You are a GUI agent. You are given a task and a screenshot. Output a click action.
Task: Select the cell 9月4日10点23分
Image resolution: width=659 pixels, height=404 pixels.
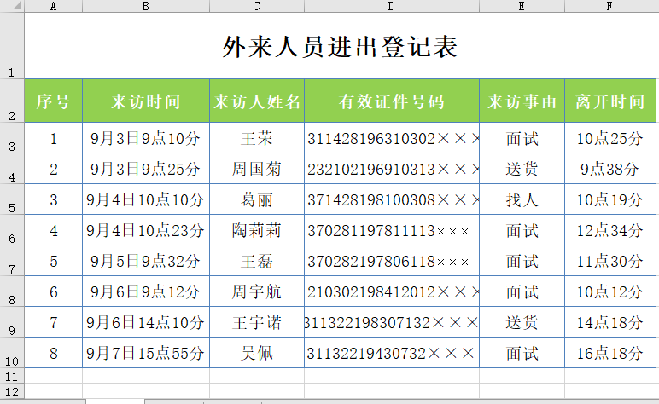click(x=146, y=231)
